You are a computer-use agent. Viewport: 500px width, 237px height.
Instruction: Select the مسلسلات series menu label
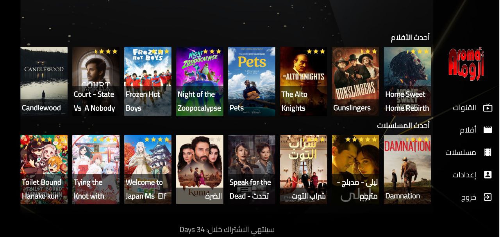pos(461,152)
